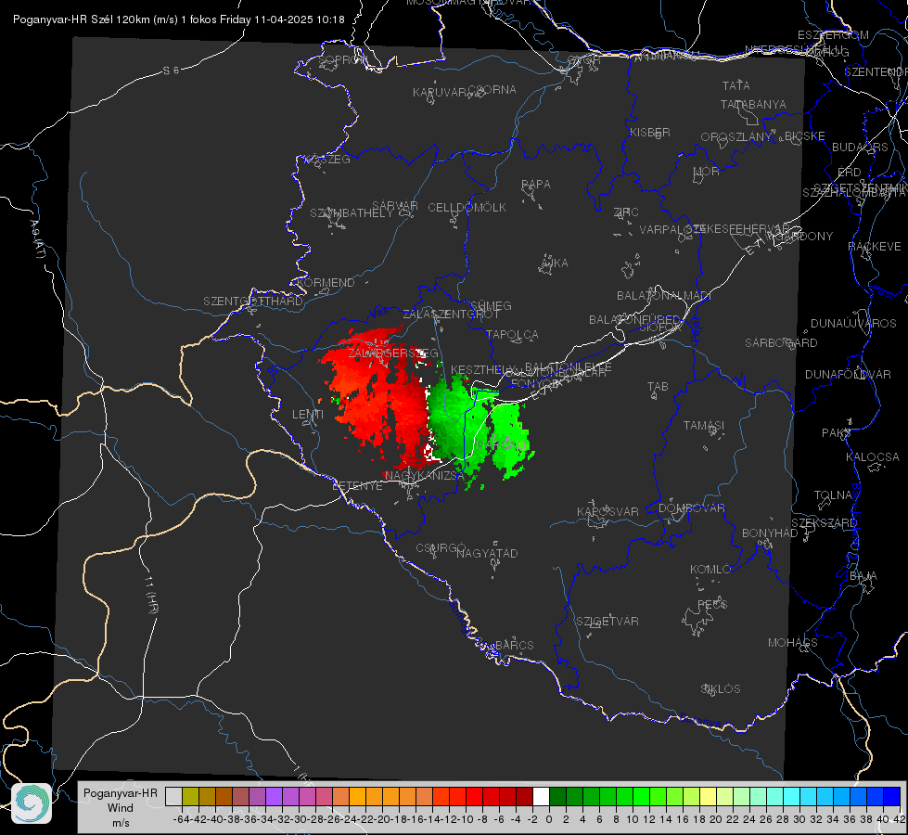Click the ZALAEGERSZEG label
Viewport: 908px width, 835px height.
pyautogui.click(x=393, y=353)
